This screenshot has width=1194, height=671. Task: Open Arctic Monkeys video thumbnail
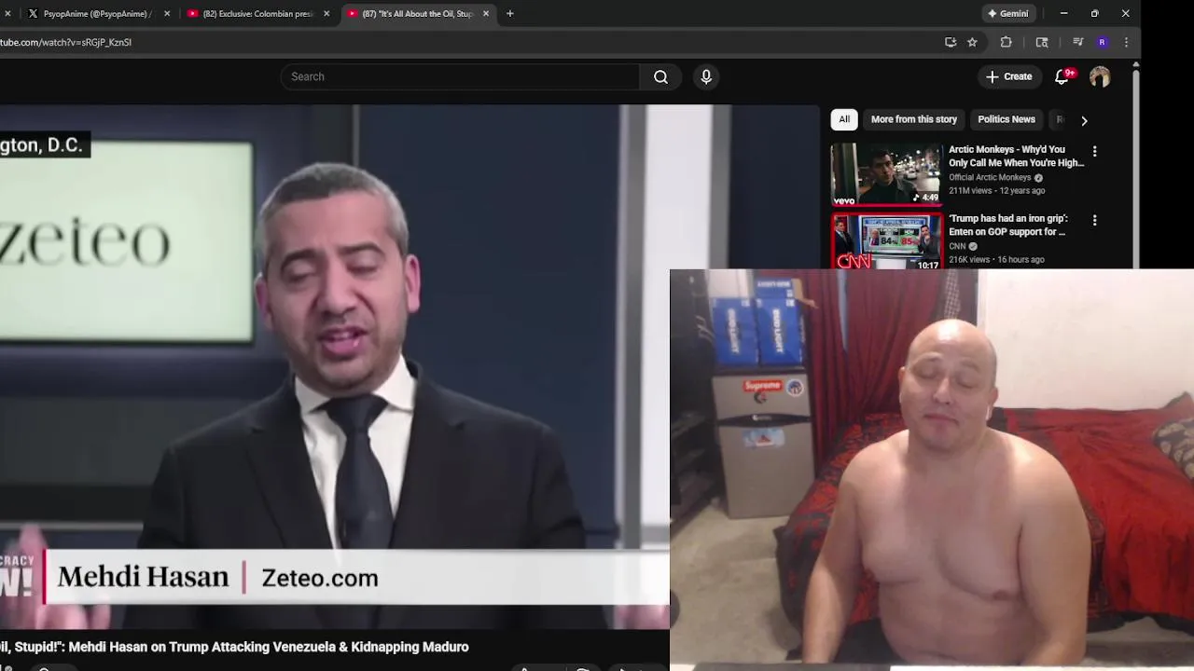(886, 174)
